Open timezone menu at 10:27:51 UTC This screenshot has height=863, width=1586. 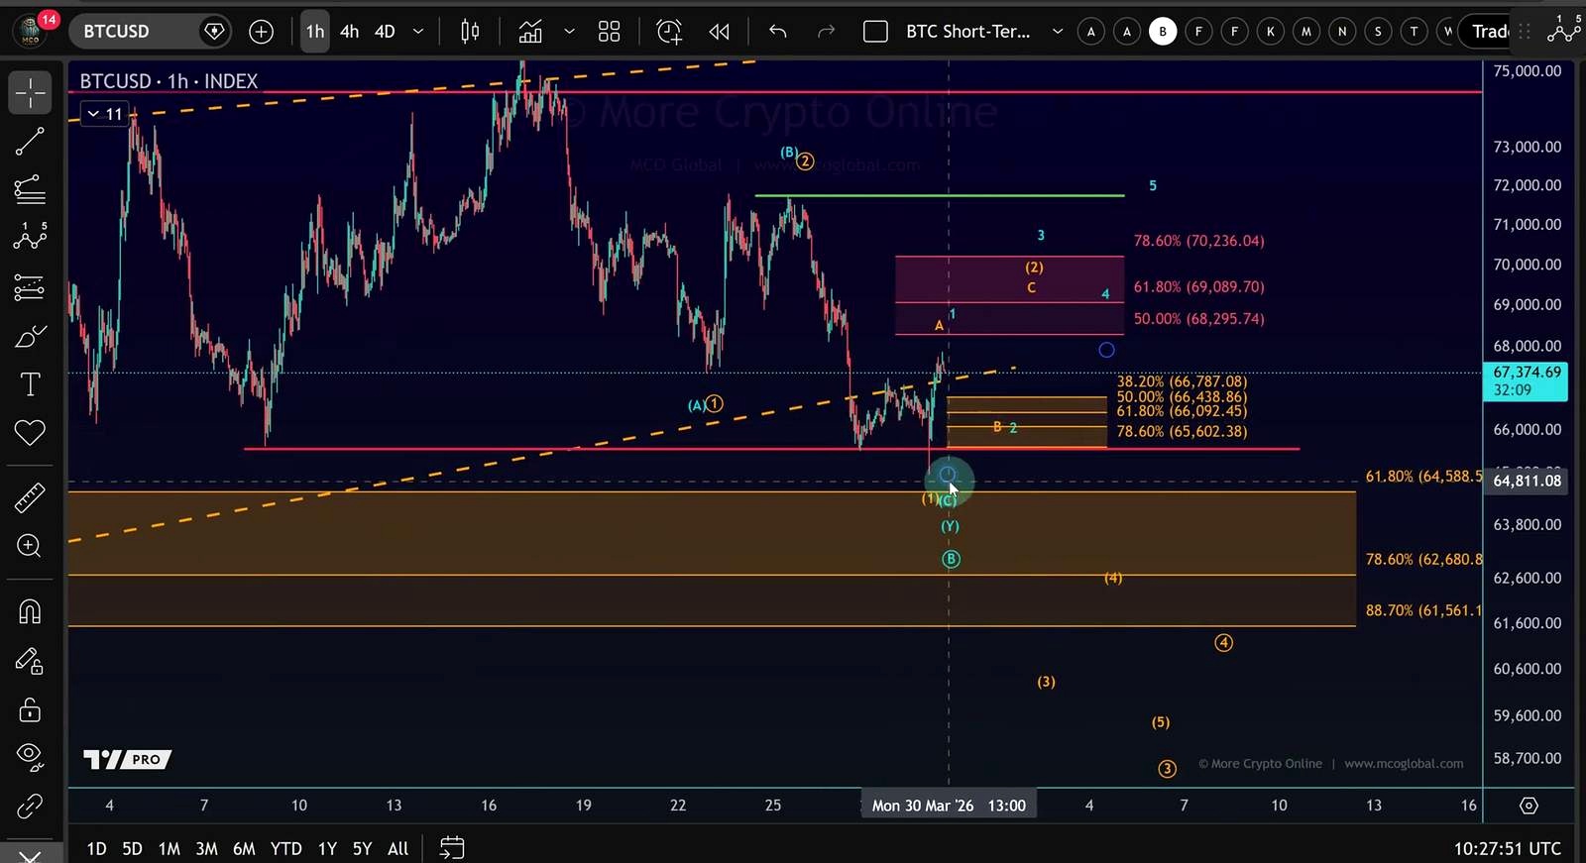tap(1507, 849)
